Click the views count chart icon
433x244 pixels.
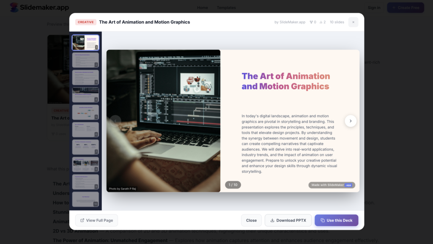[321, 22]
